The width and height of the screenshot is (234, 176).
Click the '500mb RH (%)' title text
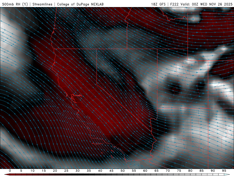point(15,4)
